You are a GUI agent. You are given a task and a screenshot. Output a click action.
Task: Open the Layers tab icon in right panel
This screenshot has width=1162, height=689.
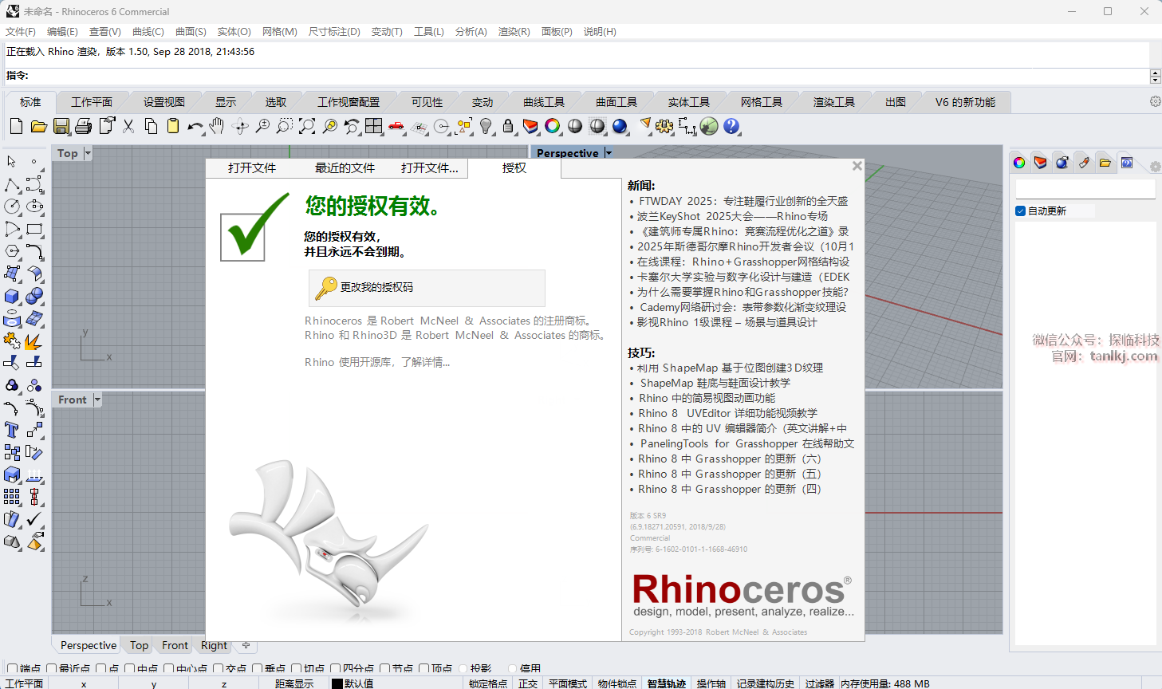1040,163
